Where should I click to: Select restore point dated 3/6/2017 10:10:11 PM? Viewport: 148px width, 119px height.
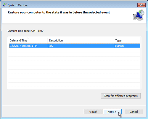pyautogui.click(x=75, y=46)
